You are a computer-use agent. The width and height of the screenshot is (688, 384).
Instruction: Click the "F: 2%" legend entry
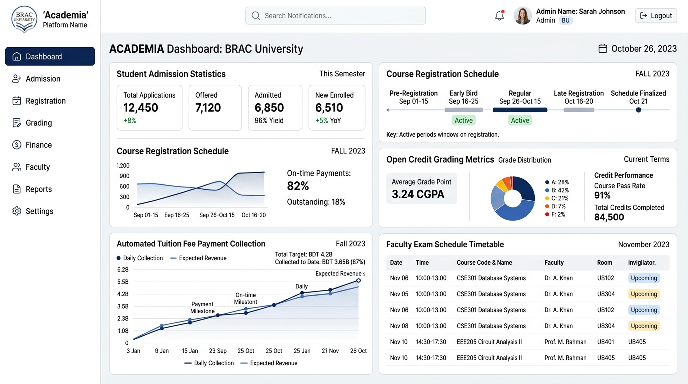[x=555, y=214]
